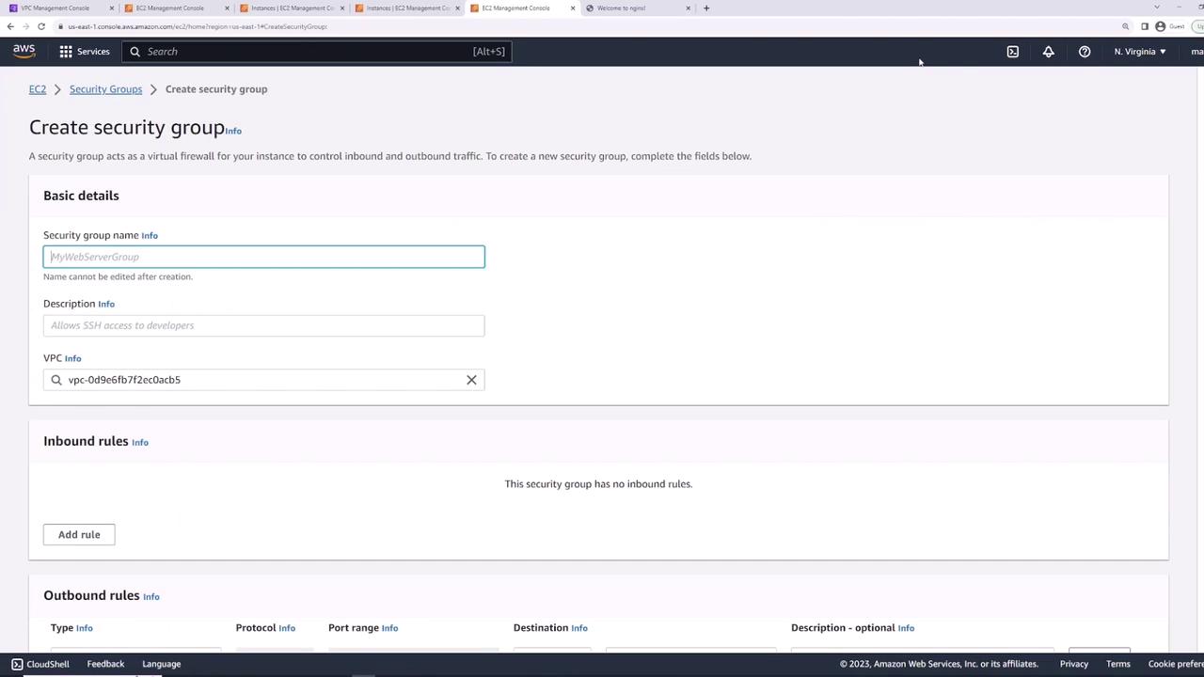Close the Welcome to nginx tab
1204x677 pixels.
coord(688,8)
